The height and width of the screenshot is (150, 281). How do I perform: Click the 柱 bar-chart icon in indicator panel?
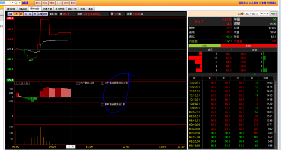click(x=27, y=83)
